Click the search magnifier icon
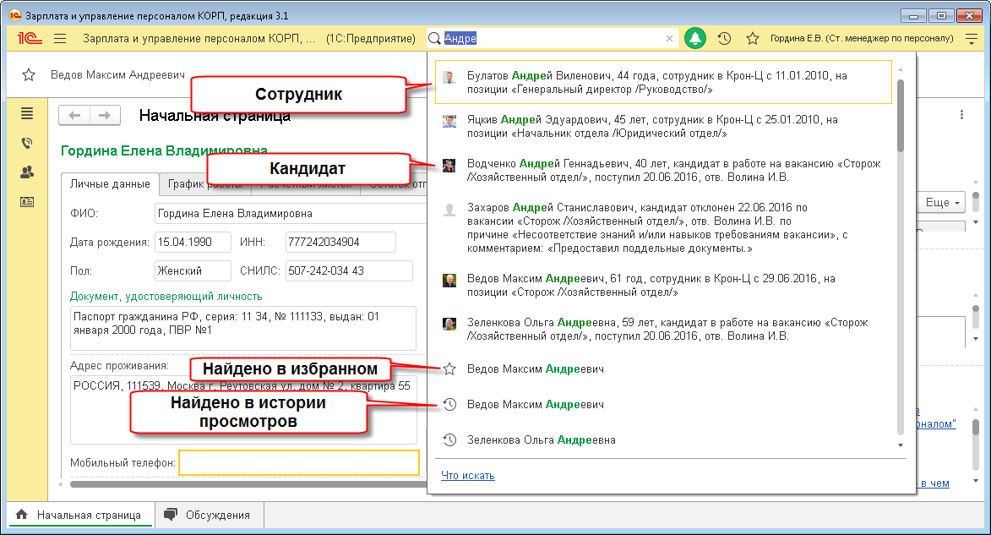 tap(434, 39)
